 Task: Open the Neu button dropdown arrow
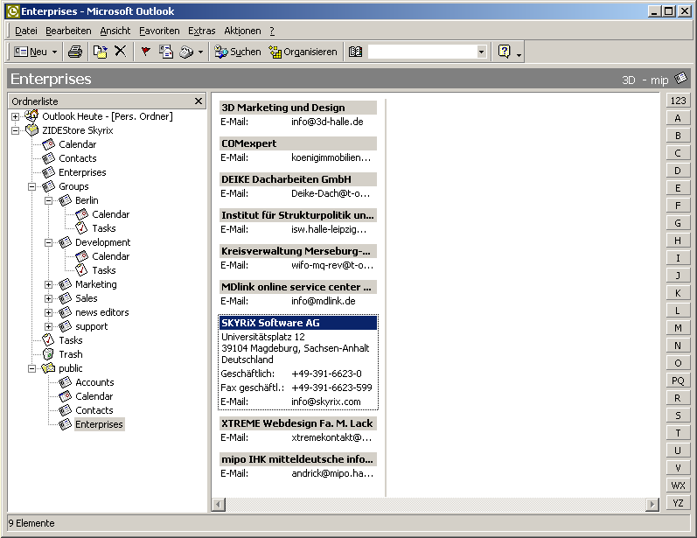click(x=55, y=52)
